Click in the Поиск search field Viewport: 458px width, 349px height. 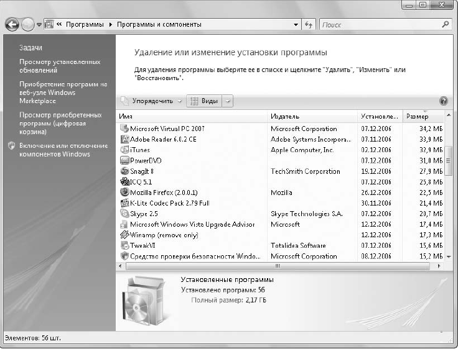[381, 25]
